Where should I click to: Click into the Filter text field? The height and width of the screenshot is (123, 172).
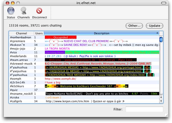coord(144,109)
